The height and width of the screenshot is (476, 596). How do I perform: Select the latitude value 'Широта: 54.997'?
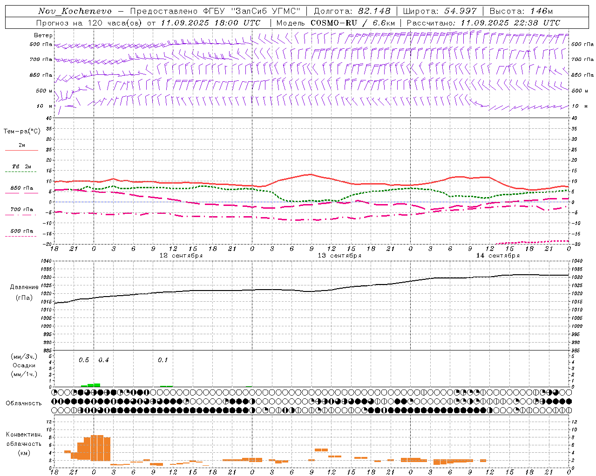click(x=440, y=11)
